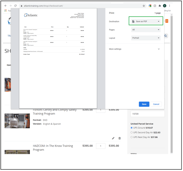This screenshot has width=183, height=171.
Task: Choose UPS Second Day Air shipping
Action: [132, 133]
